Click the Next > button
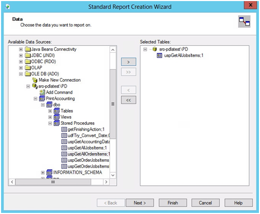 point(140,203)
